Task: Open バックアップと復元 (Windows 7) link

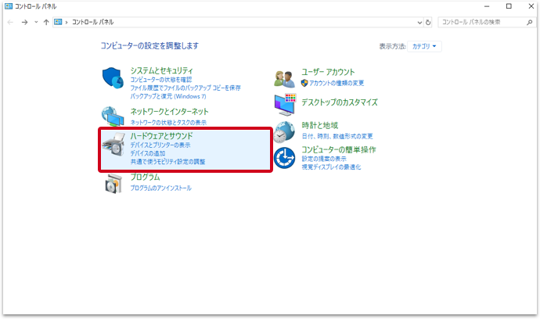Action: tap(168, 96)
